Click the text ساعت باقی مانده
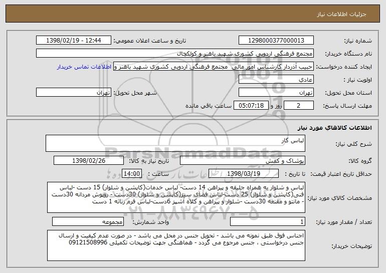Image resolution: width=386 pixels, height=273 pixels. pos(208,106)
